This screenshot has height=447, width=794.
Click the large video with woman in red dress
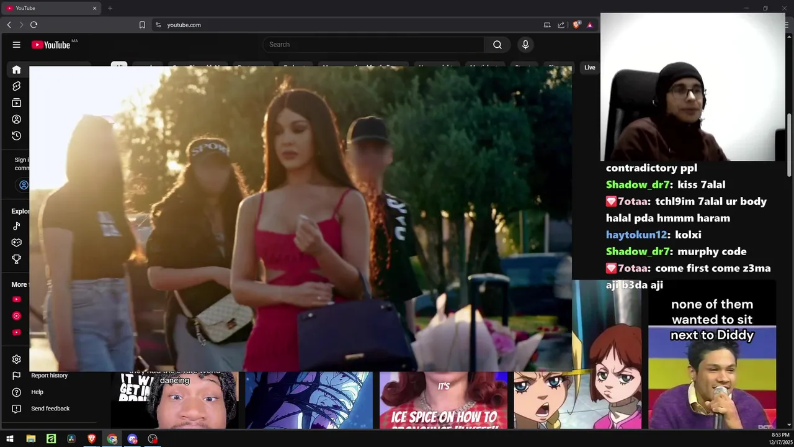coord(300,219)
